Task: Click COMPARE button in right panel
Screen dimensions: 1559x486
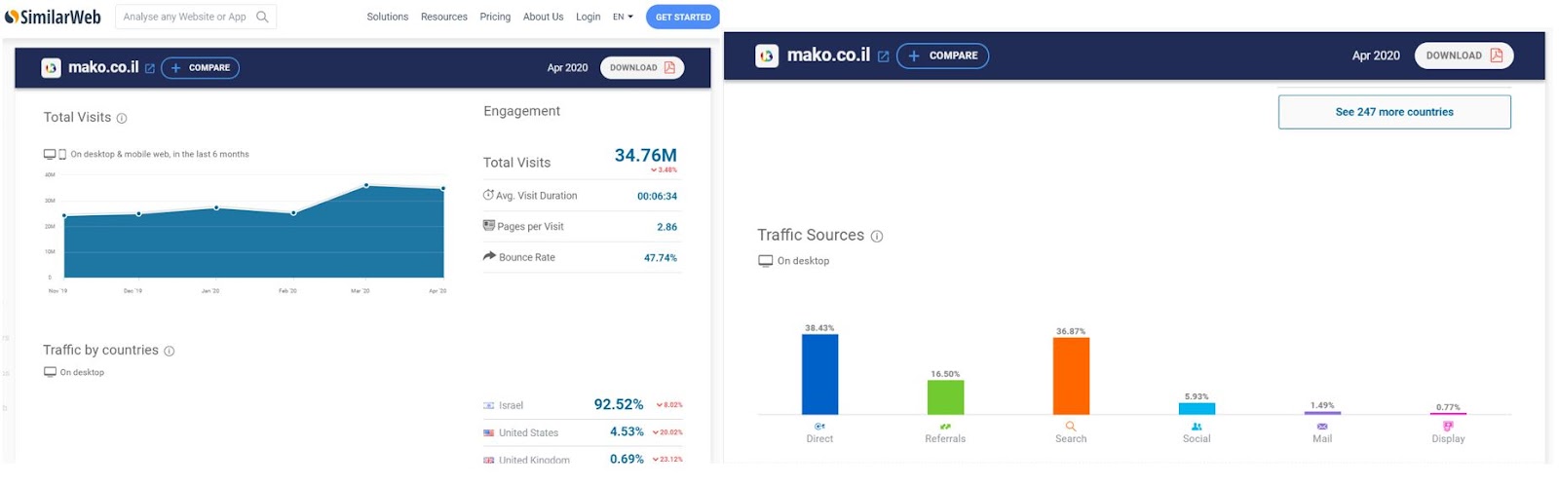Action: (x=942, y=56)
